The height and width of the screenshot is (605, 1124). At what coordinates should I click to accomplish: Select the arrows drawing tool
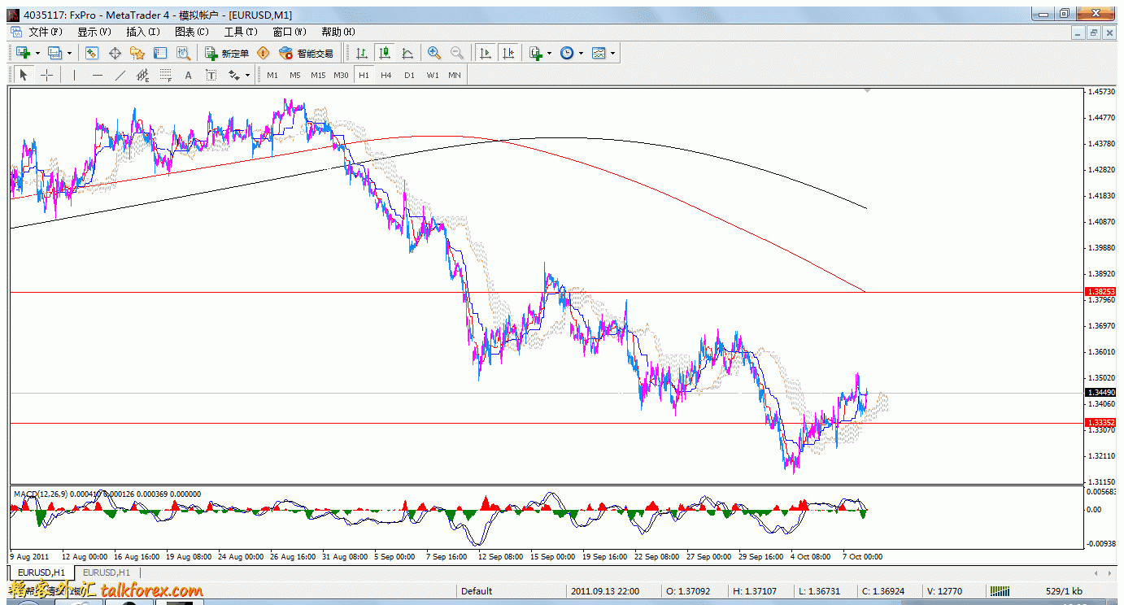click(234, 75)
